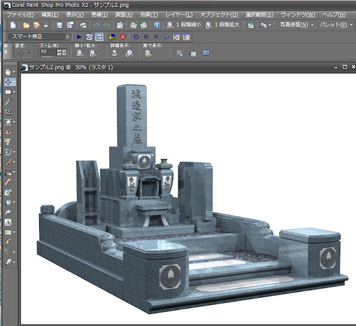
Task: Select the Warp Brush tool
Action: pyautogui.click(x=8, y=252)
